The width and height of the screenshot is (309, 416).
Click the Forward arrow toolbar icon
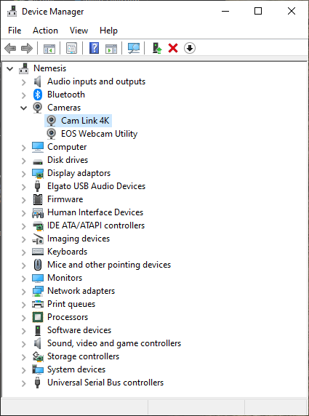click(x=27, y=49)
